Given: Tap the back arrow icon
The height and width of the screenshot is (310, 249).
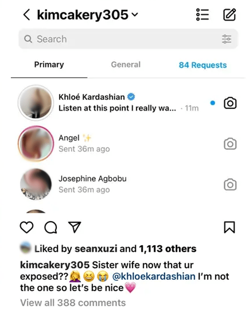Looking at the screenshot, I should point(26,15).
